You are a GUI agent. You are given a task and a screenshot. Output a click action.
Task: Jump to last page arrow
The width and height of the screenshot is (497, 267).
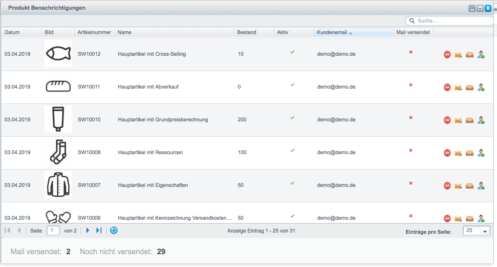coord(99,230)
